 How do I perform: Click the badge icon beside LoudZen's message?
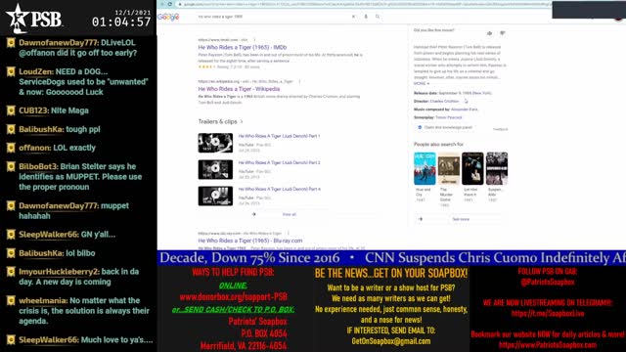tap(11, 71)
